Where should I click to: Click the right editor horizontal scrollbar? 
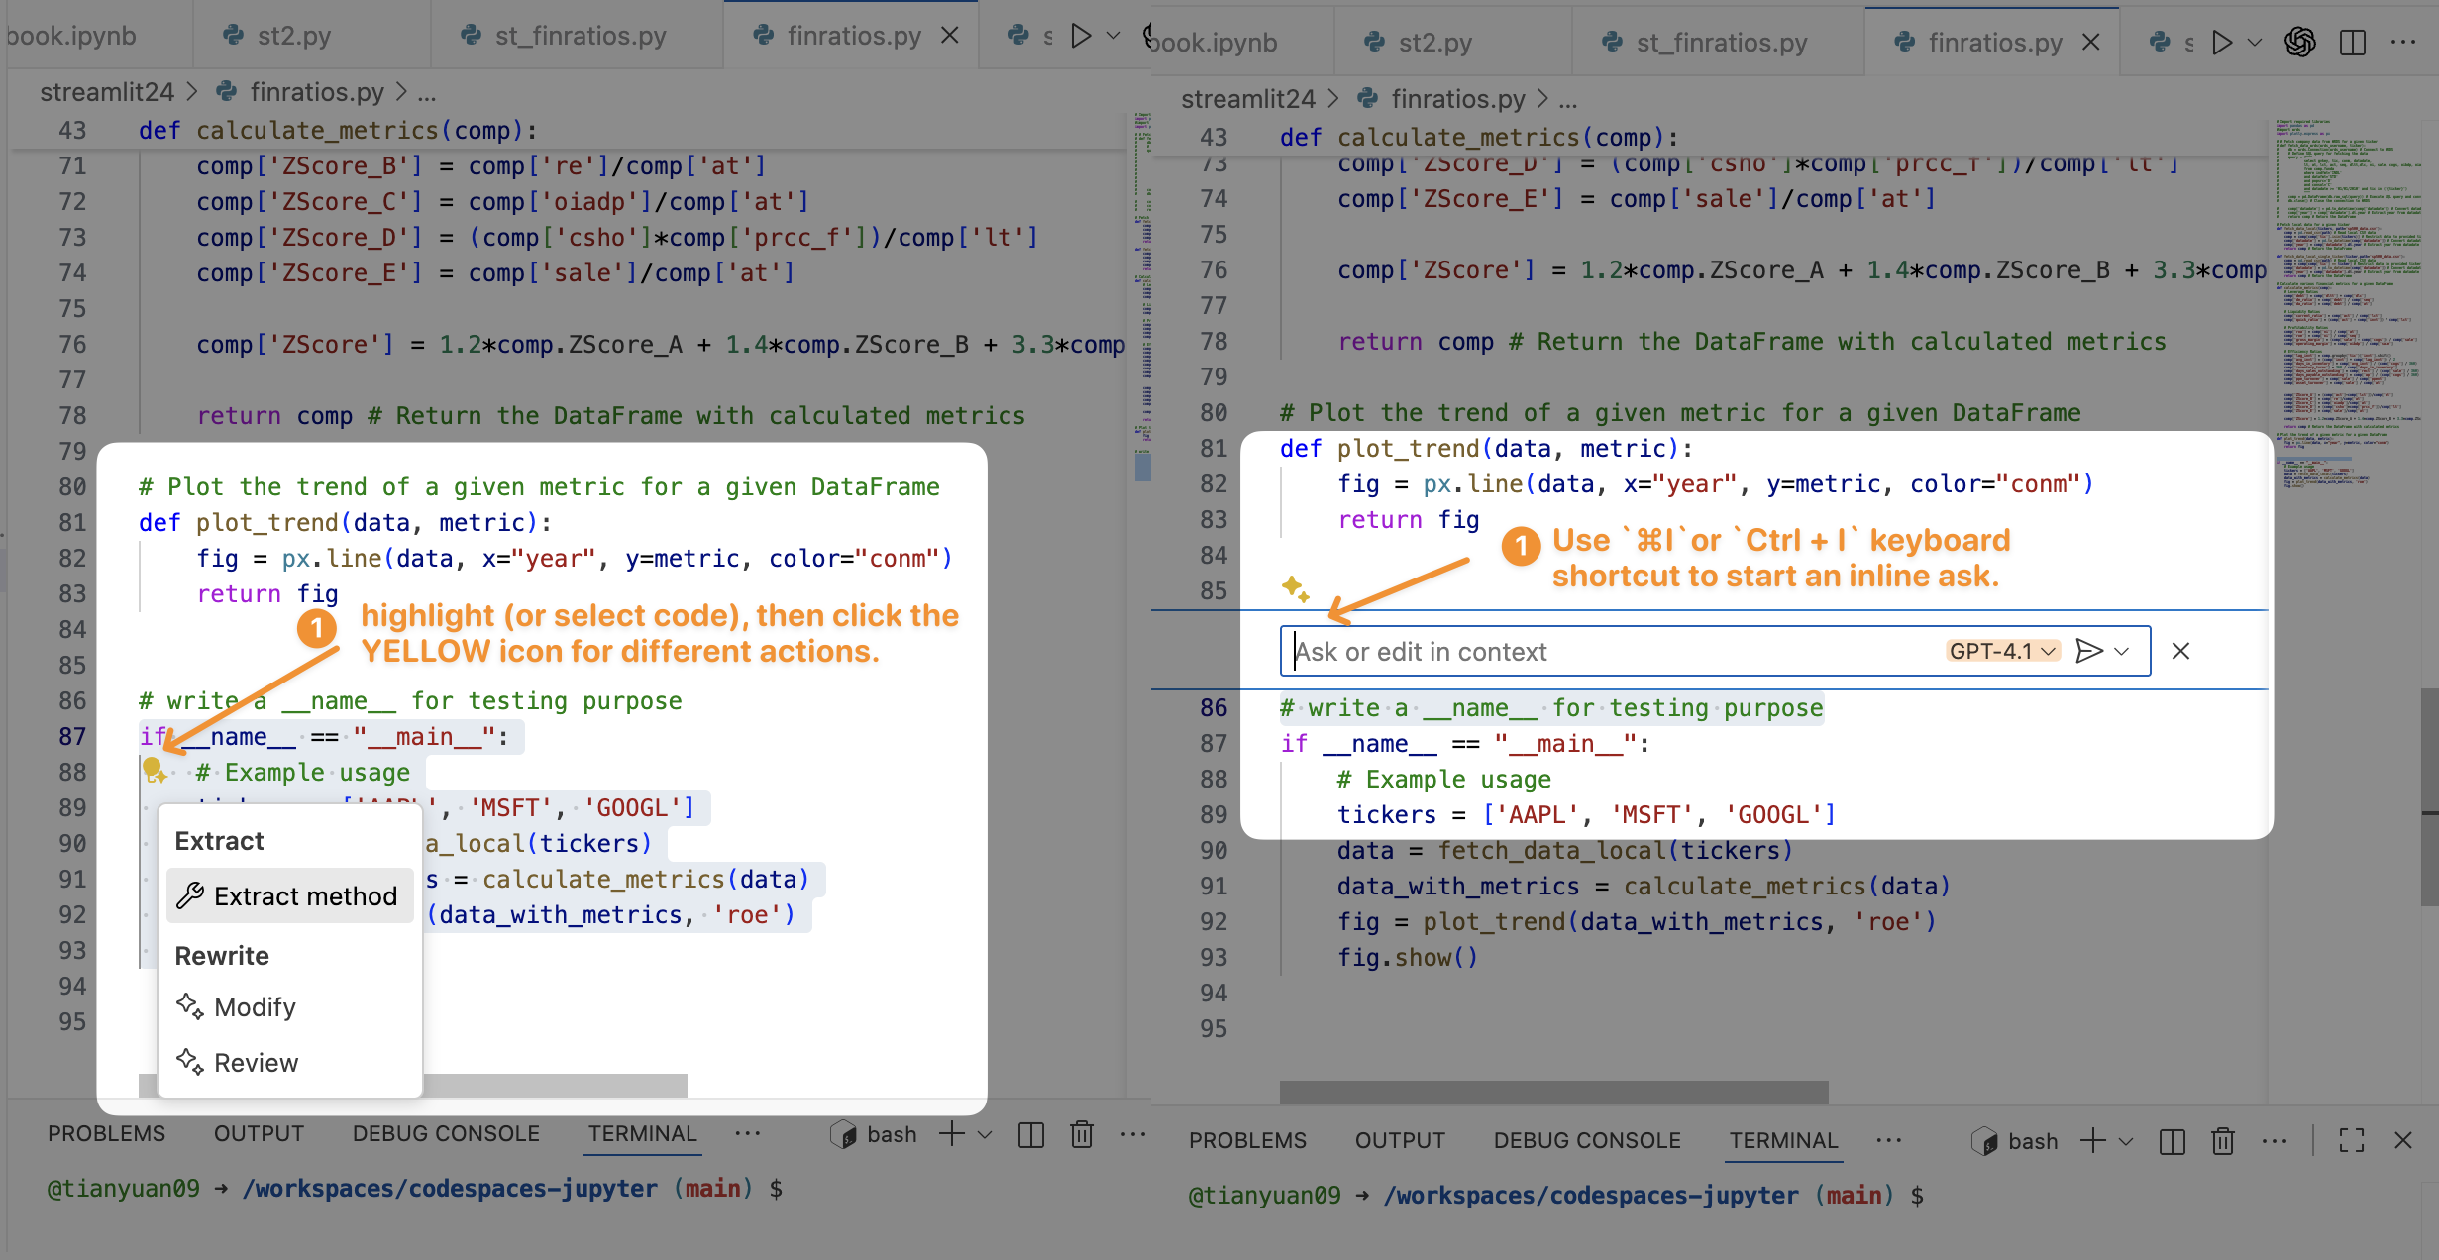click(1553, 1092)
